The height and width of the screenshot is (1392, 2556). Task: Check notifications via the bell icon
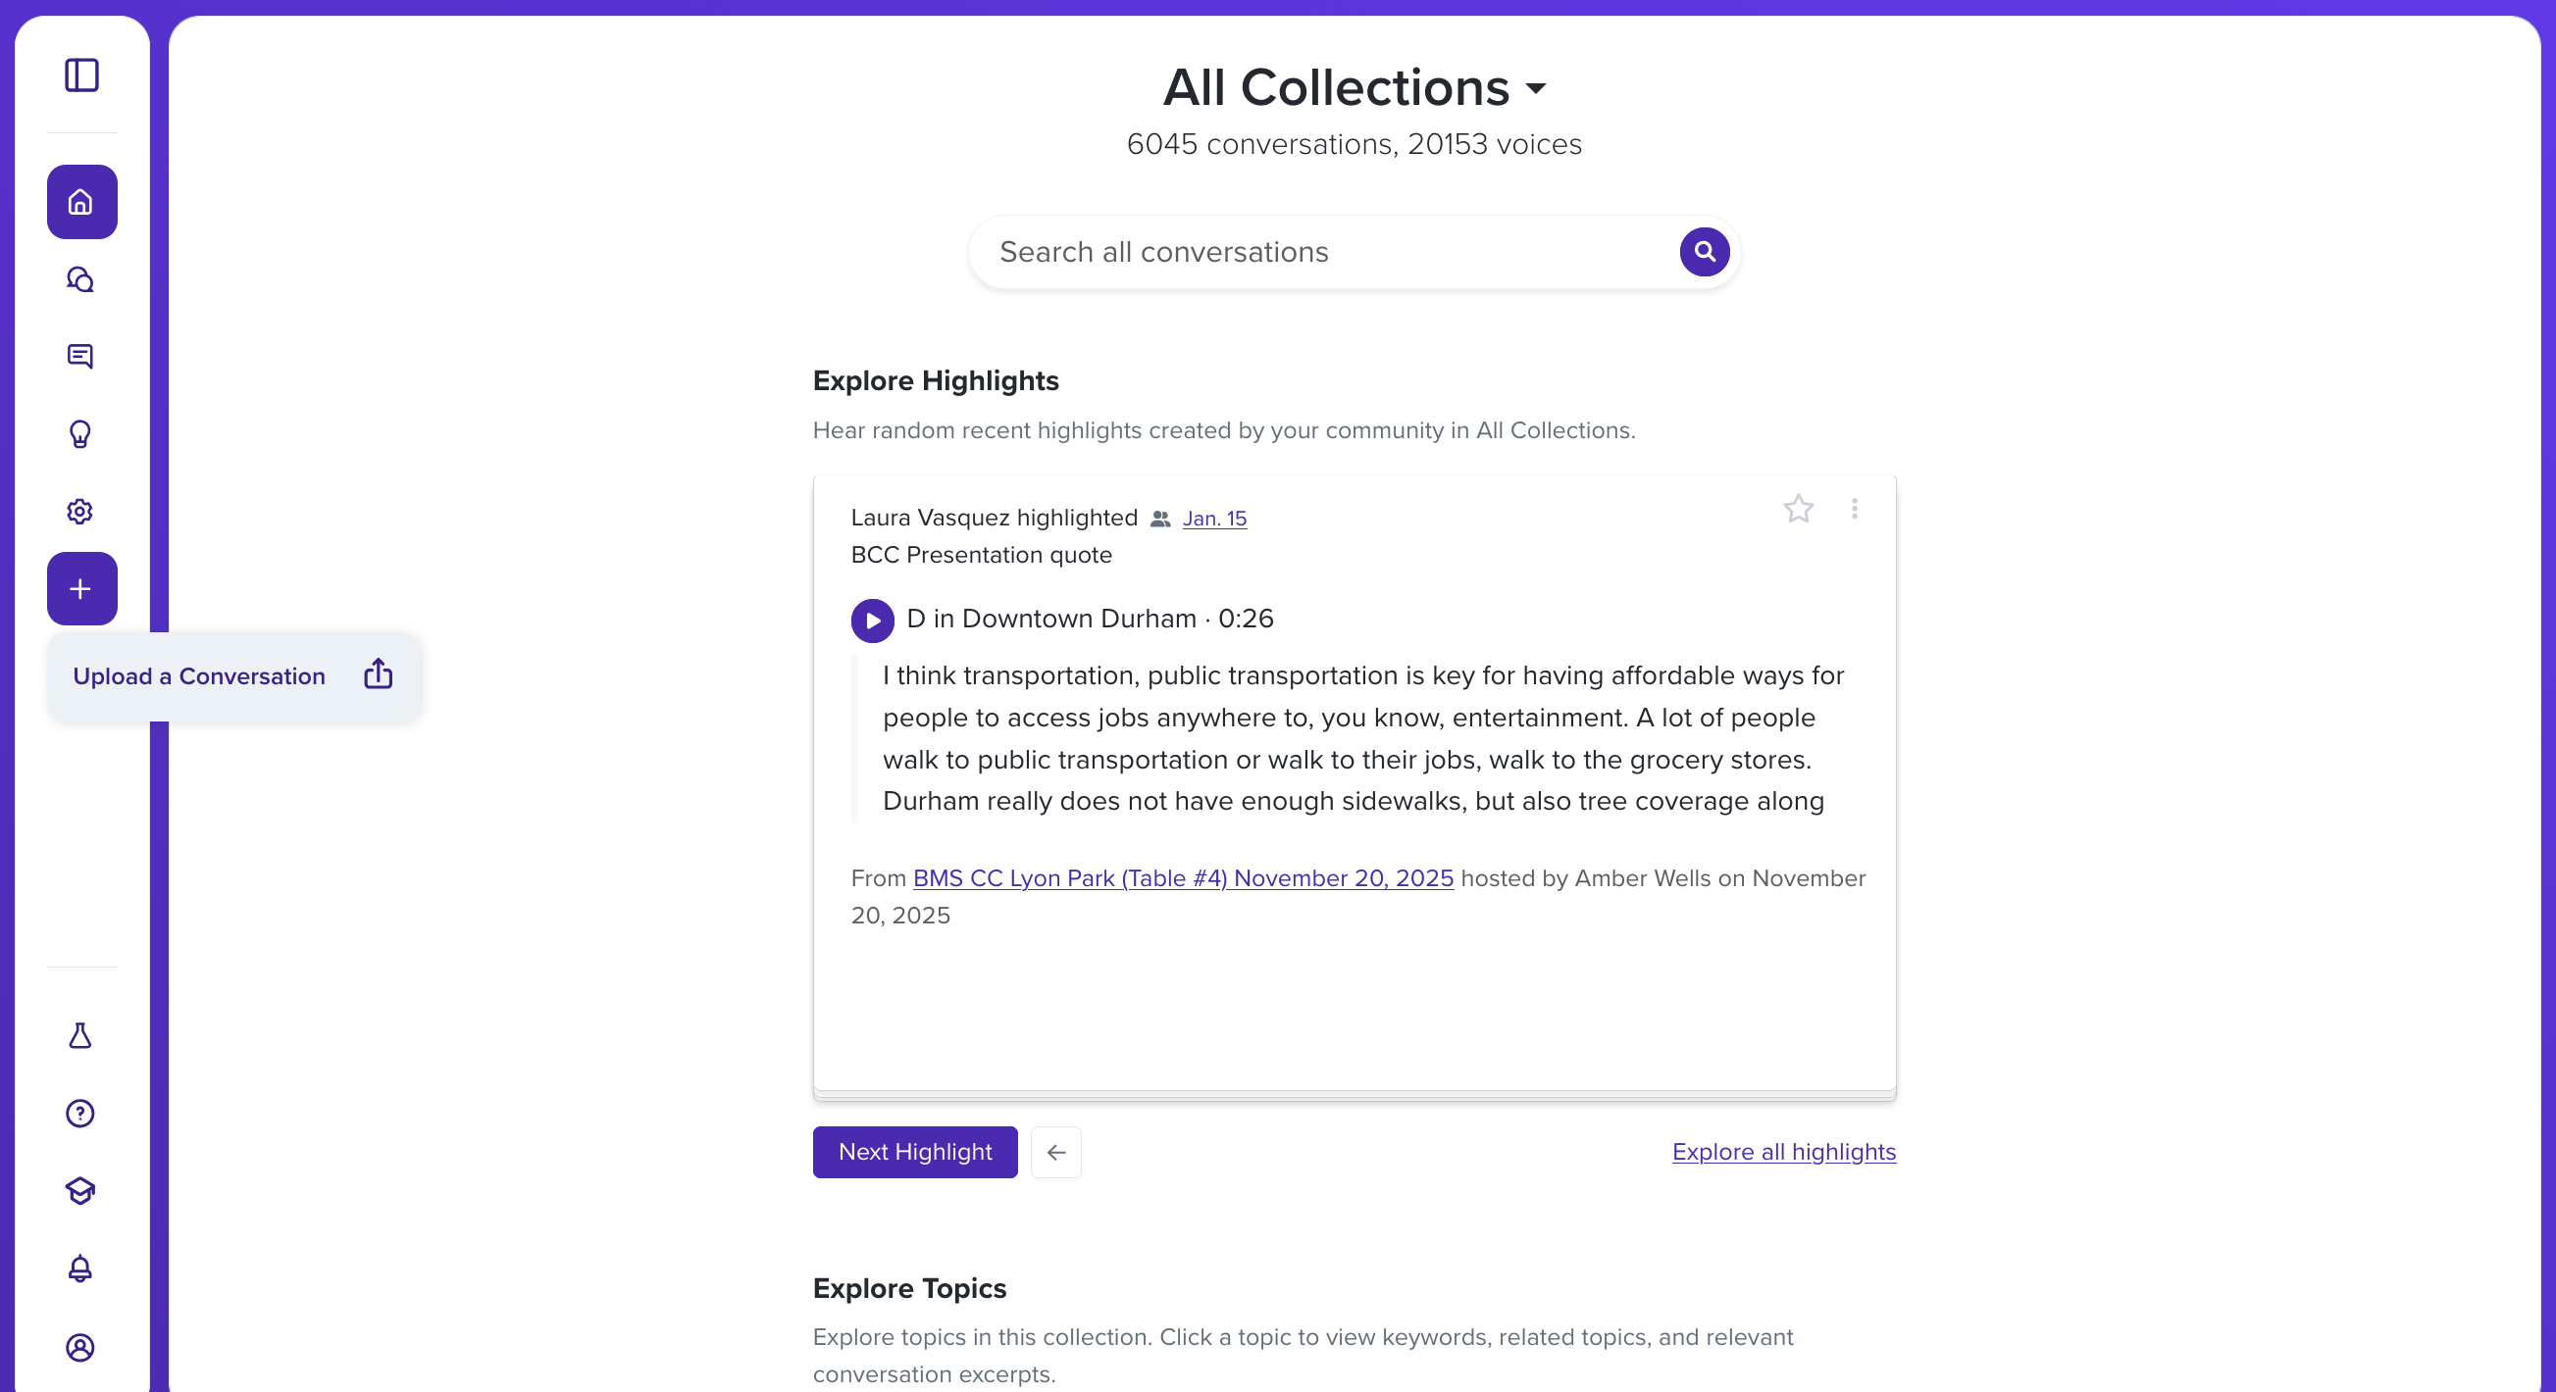tap(80, 1270)
